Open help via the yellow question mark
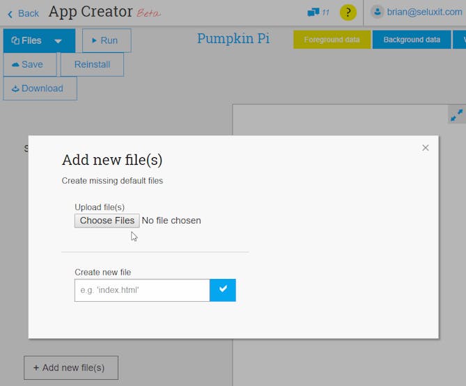 348,13
